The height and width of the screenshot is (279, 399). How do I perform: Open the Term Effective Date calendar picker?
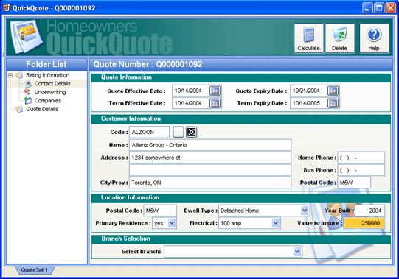point(215,103)
